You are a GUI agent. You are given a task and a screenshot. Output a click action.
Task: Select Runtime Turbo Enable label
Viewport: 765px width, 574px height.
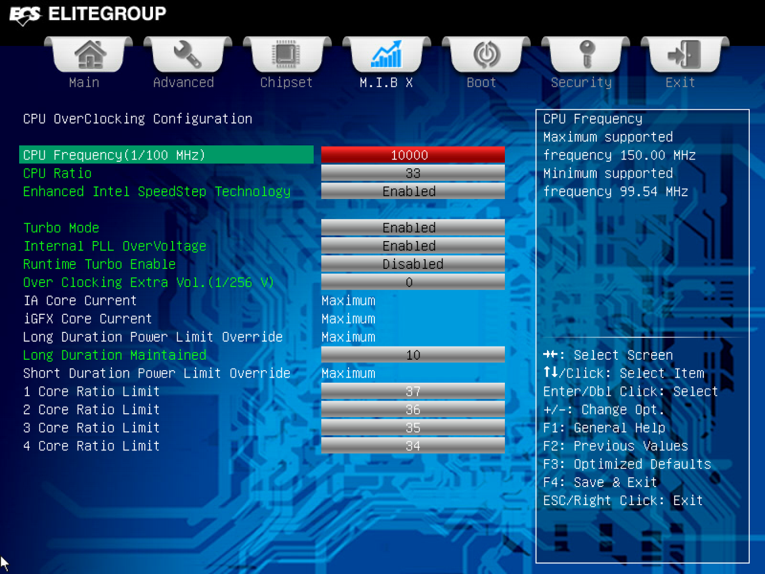(x=99, y=264)
